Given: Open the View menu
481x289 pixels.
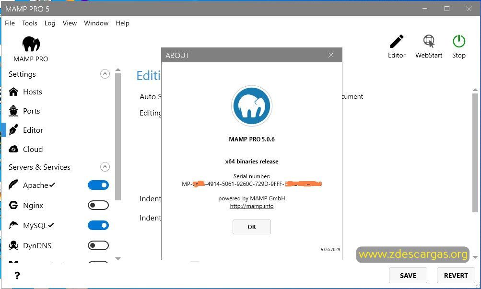Looking at the screenshot, I should [x=70, y=23].
